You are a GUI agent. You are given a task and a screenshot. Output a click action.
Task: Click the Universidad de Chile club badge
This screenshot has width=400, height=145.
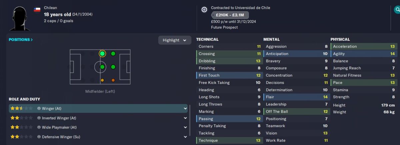[204, 10]
